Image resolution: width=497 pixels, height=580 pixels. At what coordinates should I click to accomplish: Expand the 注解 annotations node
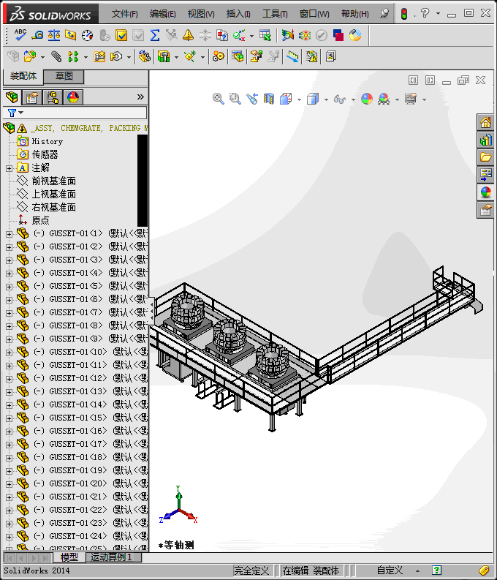10,168
